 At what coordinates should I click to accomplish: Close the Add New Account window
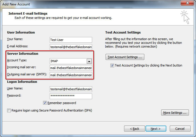coord(187,3)
